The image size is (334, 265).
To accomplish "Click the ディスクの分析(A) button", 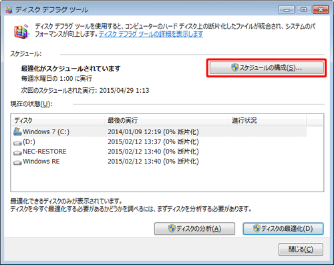I will pyautogui.click(x=194, y=229).
